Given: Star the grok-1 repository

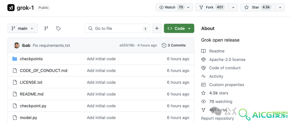Looking at the screenshot, I should coord(258,7).
